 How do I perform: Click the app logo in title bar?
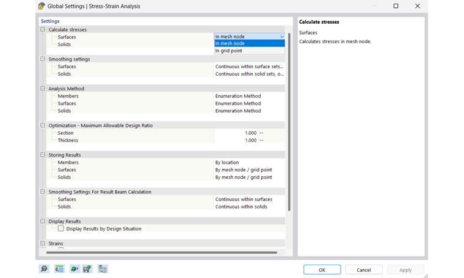pos(42,6)
